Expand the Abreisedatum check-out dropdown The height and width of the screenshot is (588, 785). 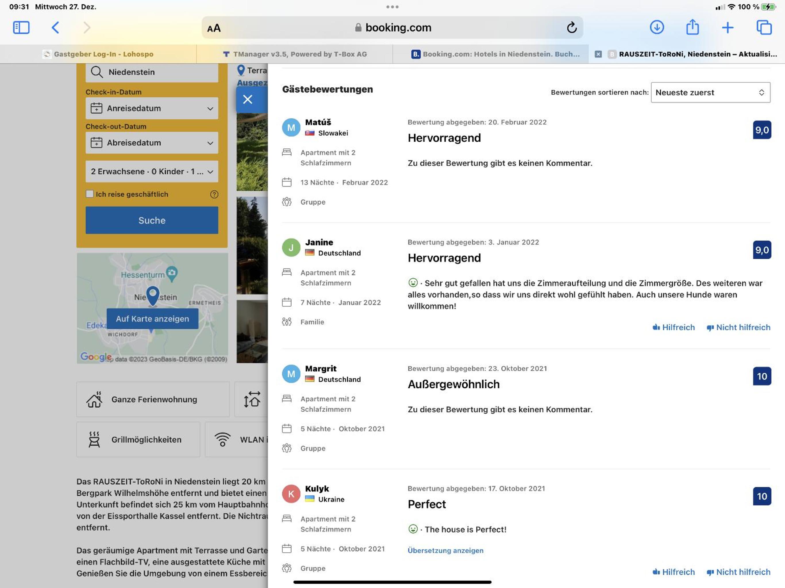tap(152, 143)
